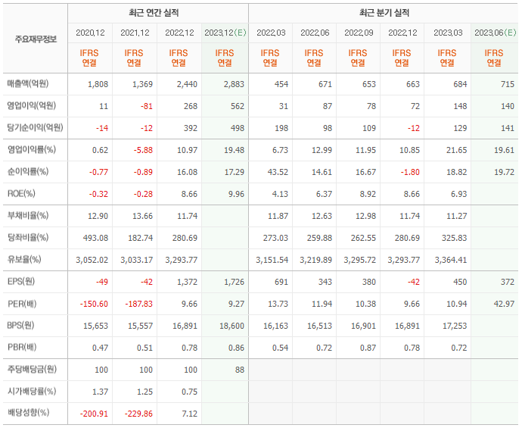The width and height of the screenshot is (522, 428).
Task: Select the 2022.06 quarterly column header
Action: [x=315, y=33]
